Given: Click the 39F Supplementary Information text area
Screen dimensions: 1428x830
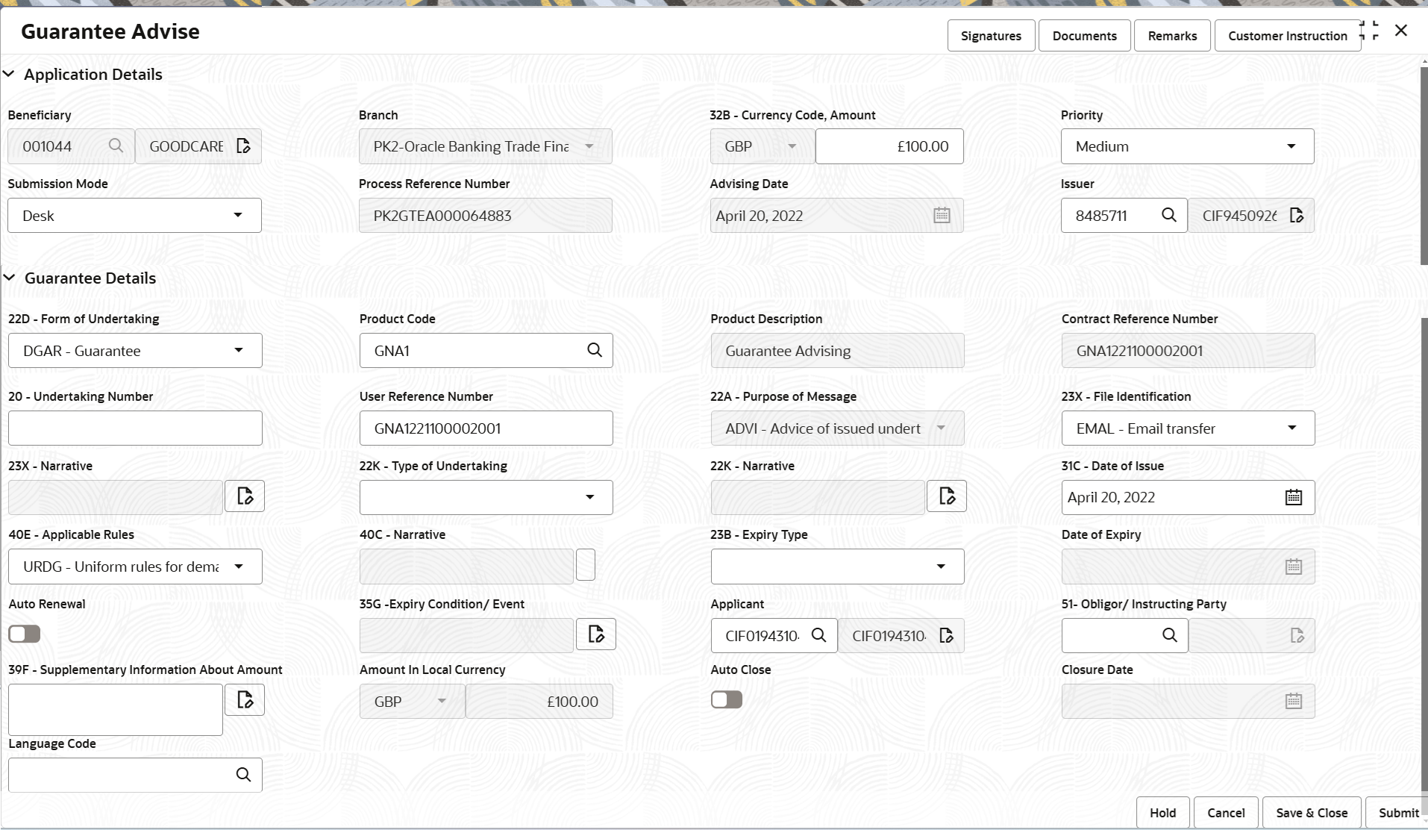Looking at the screenshot, I should point(116,709).
